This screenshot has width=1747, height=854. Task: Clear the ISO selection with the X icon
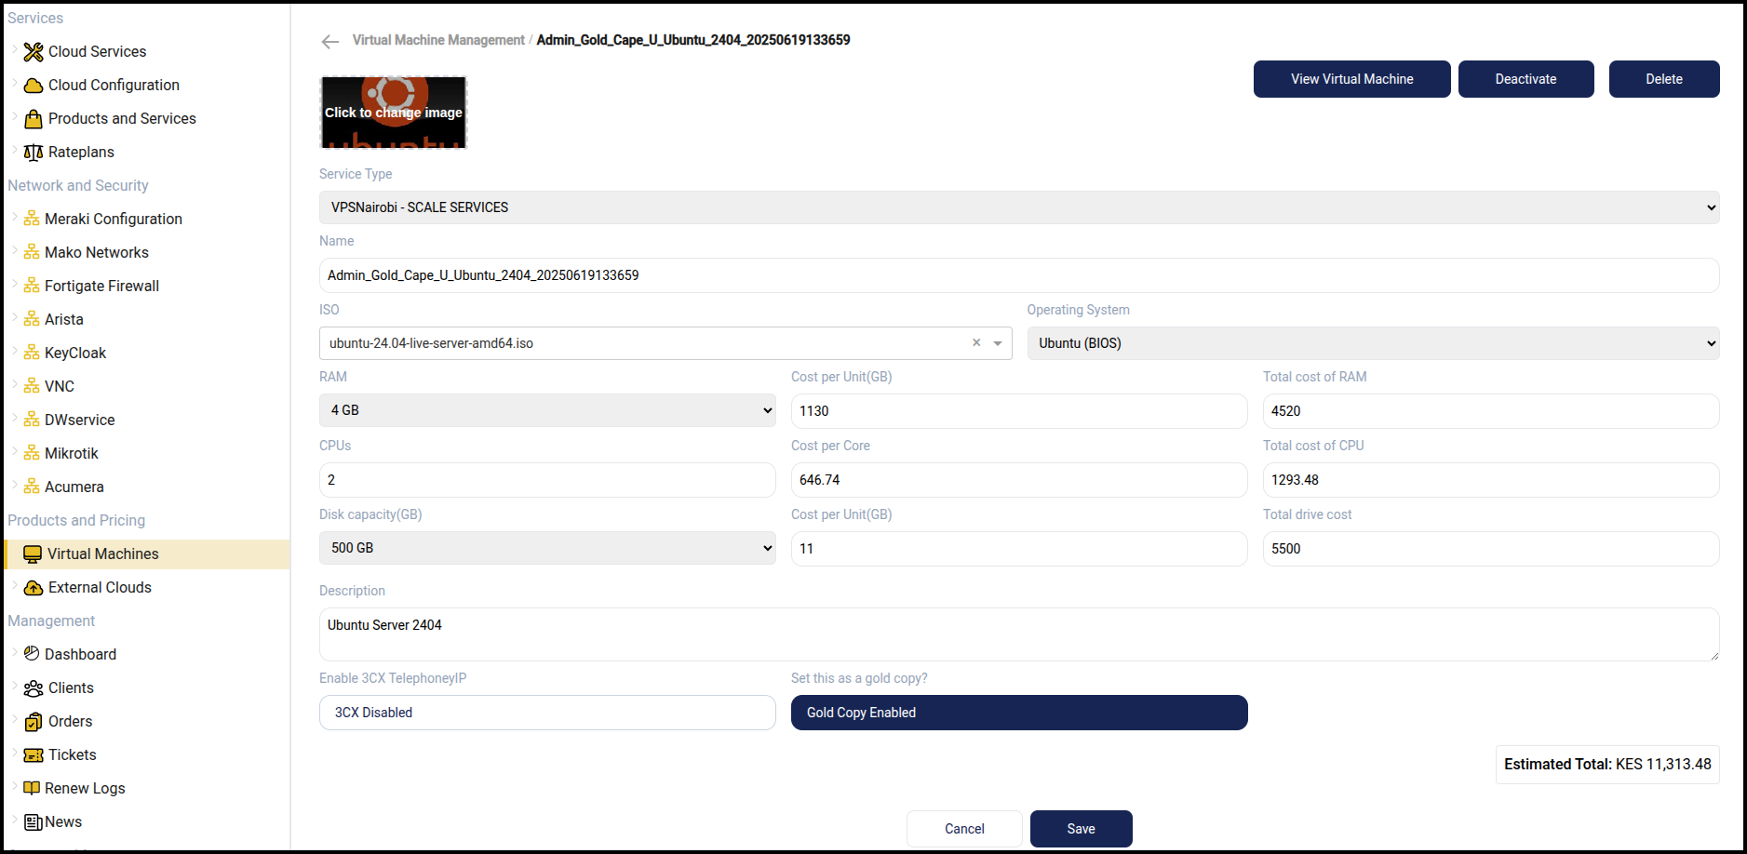point(976,342)
